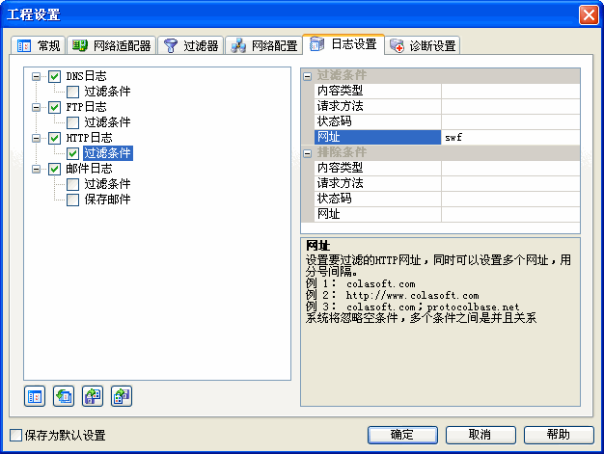Image resolution: width=604 pixels, height=454 pixels.
Task: Click 请求方法 value field under 过滤条件
Action: point(510,107)
